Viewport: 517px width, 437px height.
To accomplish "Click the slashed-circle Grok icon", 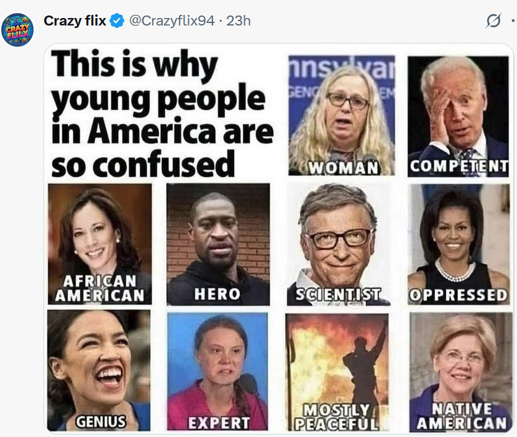I will [493, 21].
